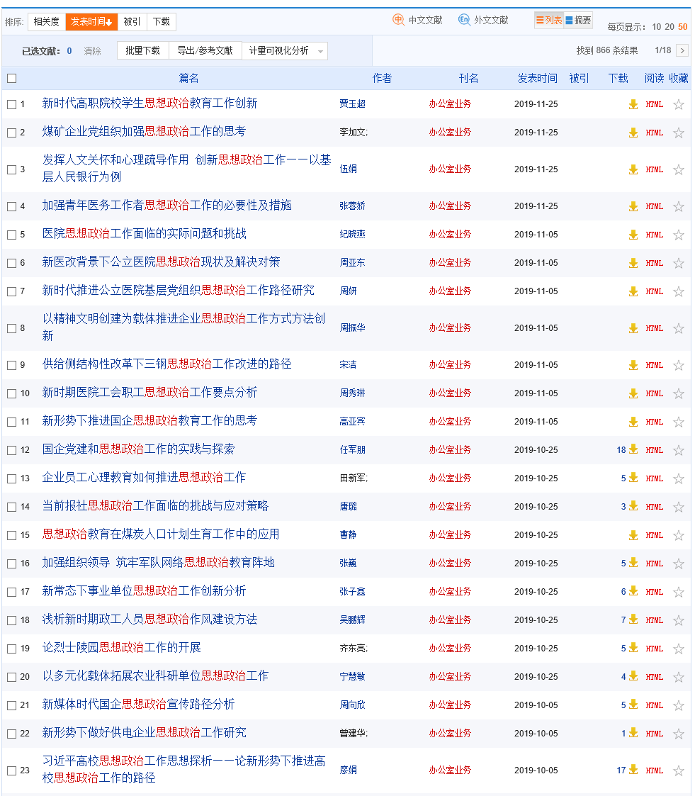Viewport: 695px width, 796px height.
Task: Download row 18 article by 吴鹏辉
Action: pos(633,620)
